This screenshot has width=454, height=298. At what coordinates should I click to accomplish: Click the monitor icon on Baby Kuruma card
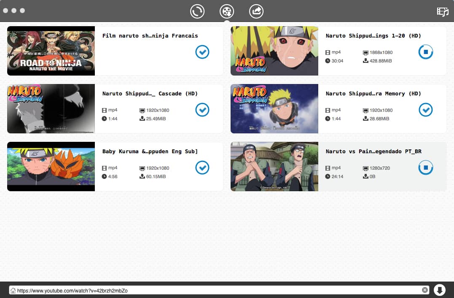142,168
